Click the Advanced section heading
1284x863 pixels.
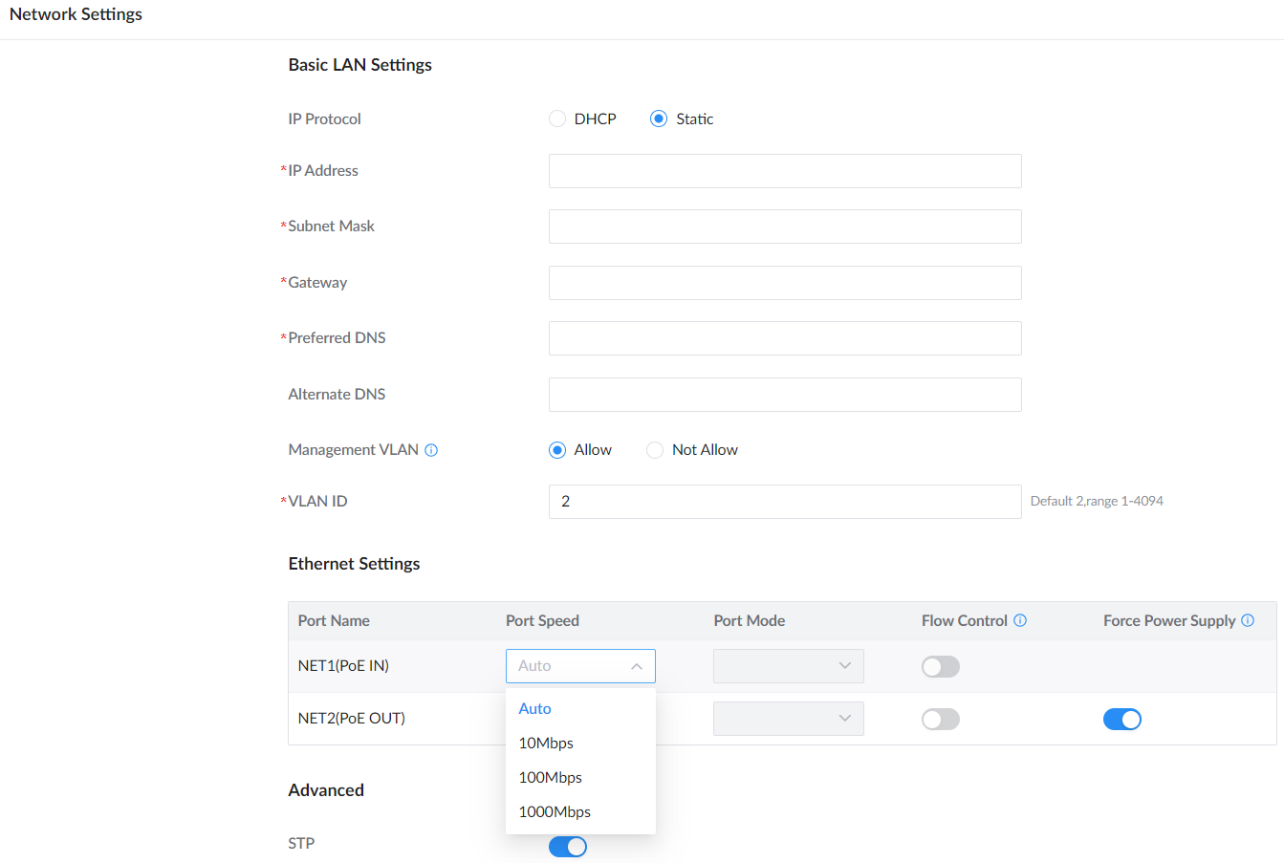326,790
